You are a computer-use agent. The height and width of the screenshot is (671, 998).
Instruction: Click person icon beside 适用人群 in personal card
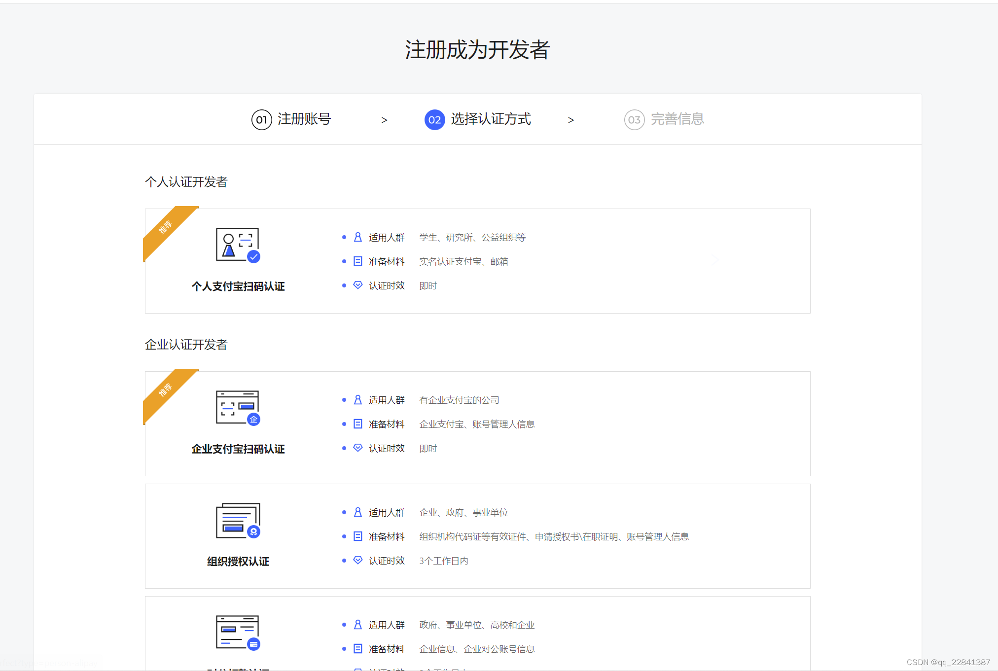click(358, 238)
